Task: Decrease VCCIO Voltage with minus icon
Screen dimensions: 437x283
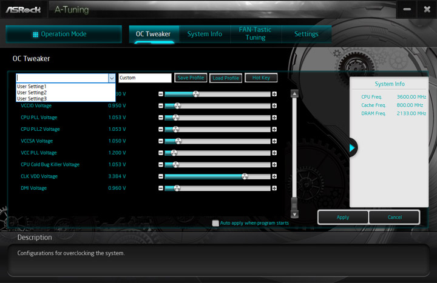Action: (x=160, y=105)
